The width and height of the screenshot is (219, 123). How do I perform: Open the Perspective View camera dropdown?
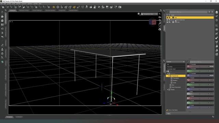(x=149, y=14)
